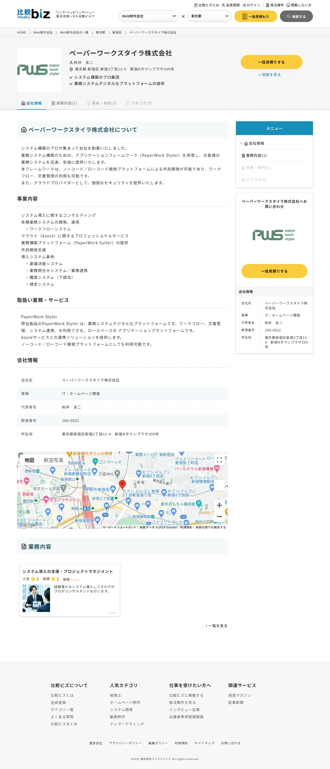Open the 東京都 prefecture dropdown

click(x=210, y=16)
